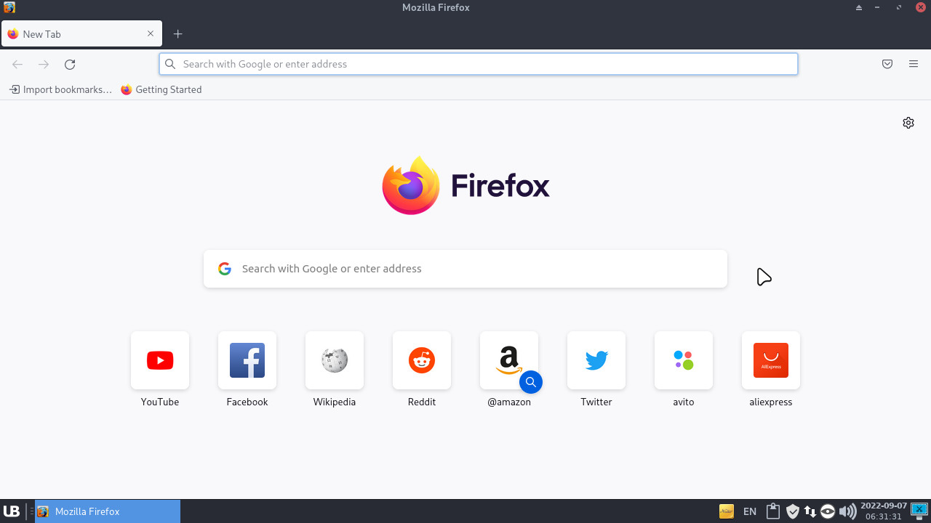This screenshot has width=931, height=523.
Task: Open the UB start menu button
Action: point(12,511)
